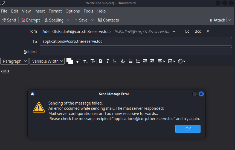235x150 pixels.
Task: Click the Bold formatting icon
Action: click(100, 61)
